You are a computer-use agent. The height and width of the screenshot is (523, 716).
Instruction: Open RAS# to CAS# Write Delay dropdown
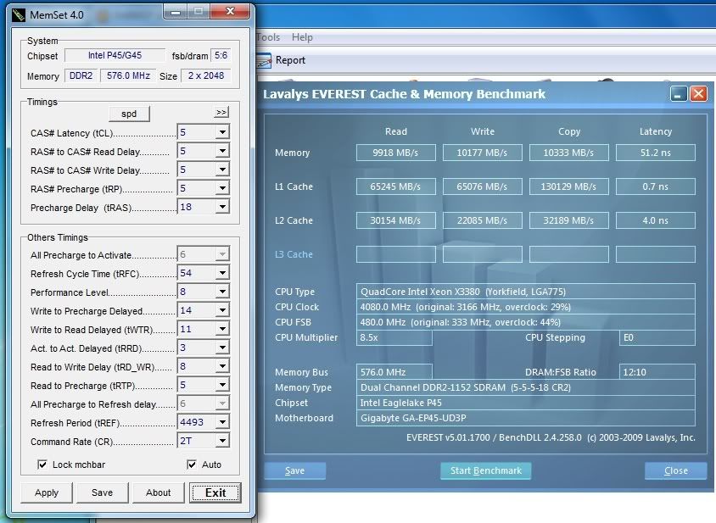[x=222, y=170]
